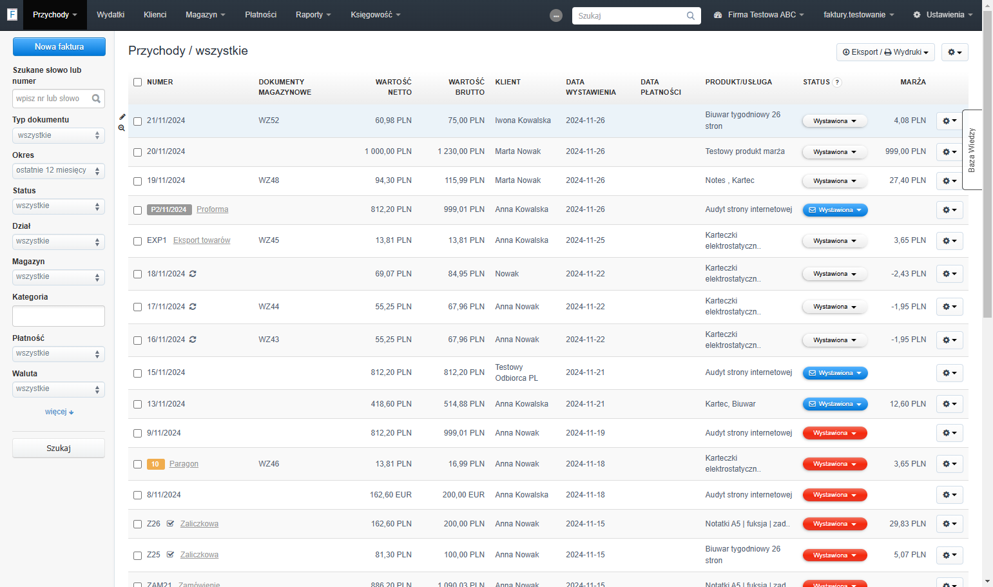Select the checkbox for invoice 8/11/2024
The width and height of the screenshot is (993, 587).
pyautogui.click(x=137, y=496)
